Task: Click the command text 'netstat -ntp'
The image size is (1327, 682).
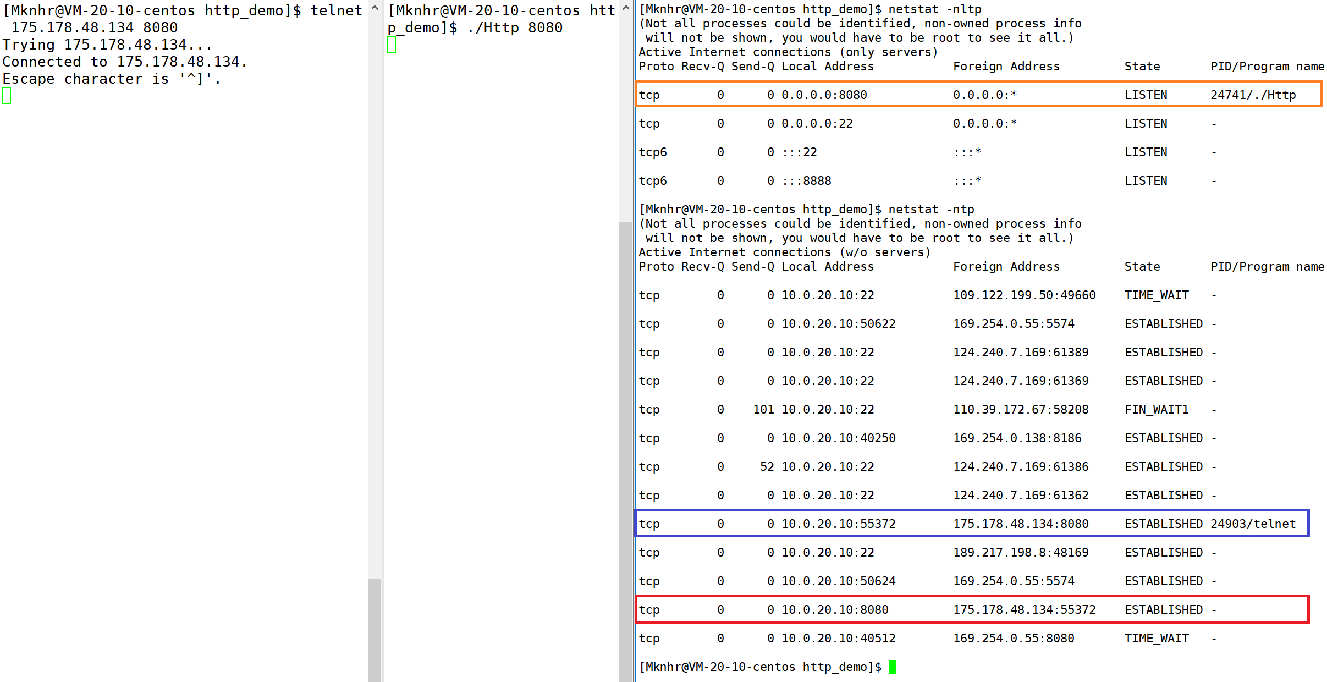Action: [931, 209]
